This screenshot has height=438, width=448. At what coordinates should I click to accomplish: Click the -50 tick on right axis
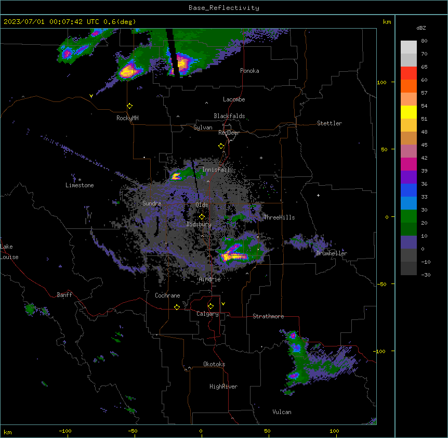[381, 284]
